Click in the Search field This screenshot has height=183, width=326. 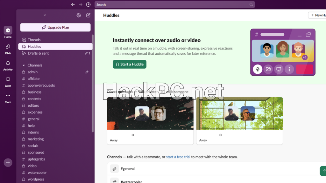pyautogui.click(x=175, y=4)
